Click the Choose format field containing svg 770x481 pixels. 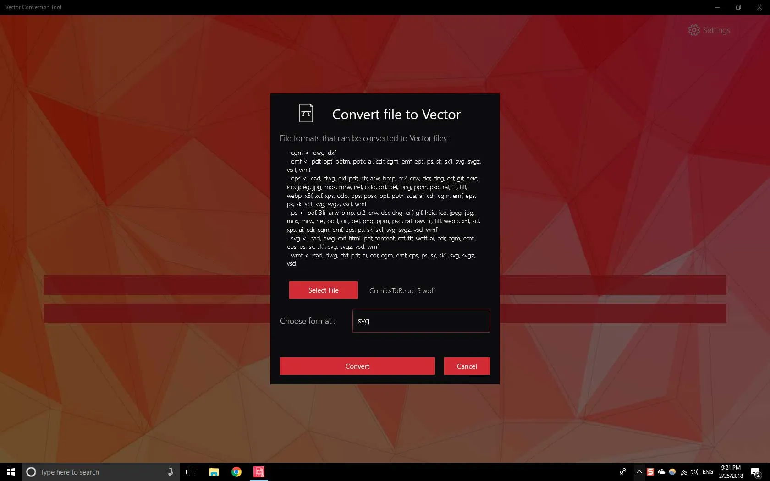click(421, 321)
